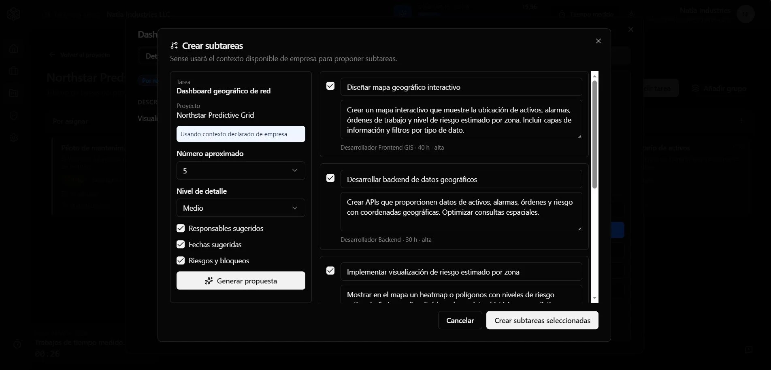This screenshot has height=370, width=771.
Task: Click the app logo in background sidebar
Action: pyautogui.click(x=13, y=14)
